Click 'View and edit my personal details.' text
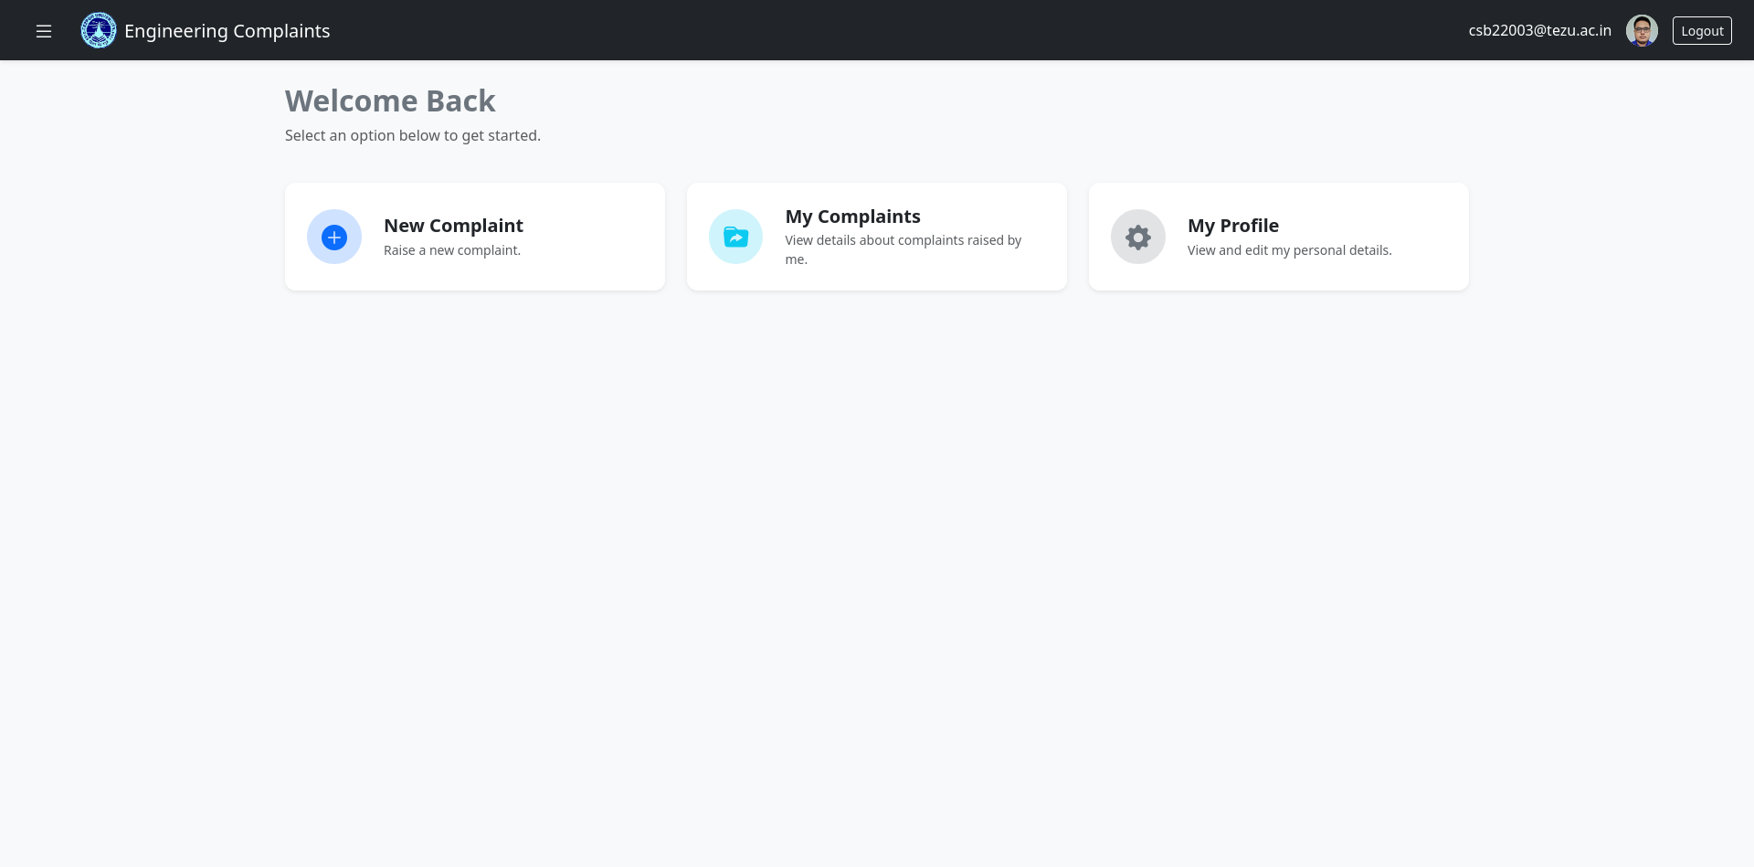The width and height of the screenshot is (1754, 867). pyautogui.click(x=1289, y=250)
